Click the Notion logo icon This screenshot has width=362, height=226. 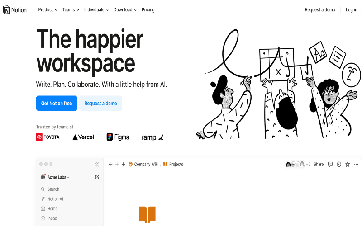pyautogui.click(x=6, y=10)
